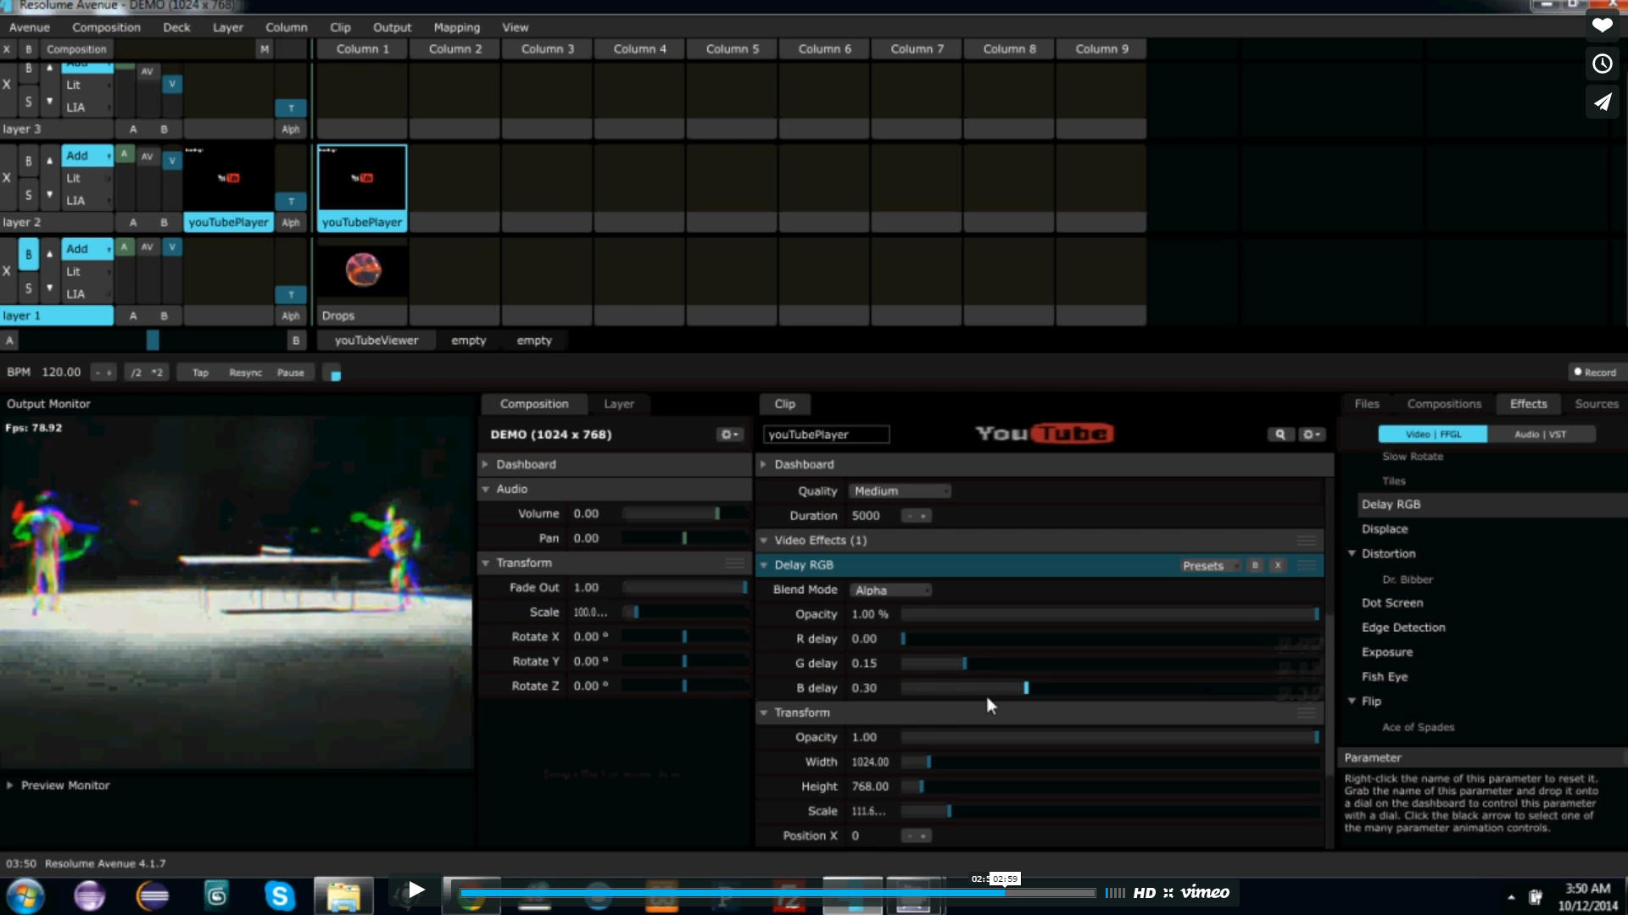Collapse the Audio section in Composition

(488, 488)
